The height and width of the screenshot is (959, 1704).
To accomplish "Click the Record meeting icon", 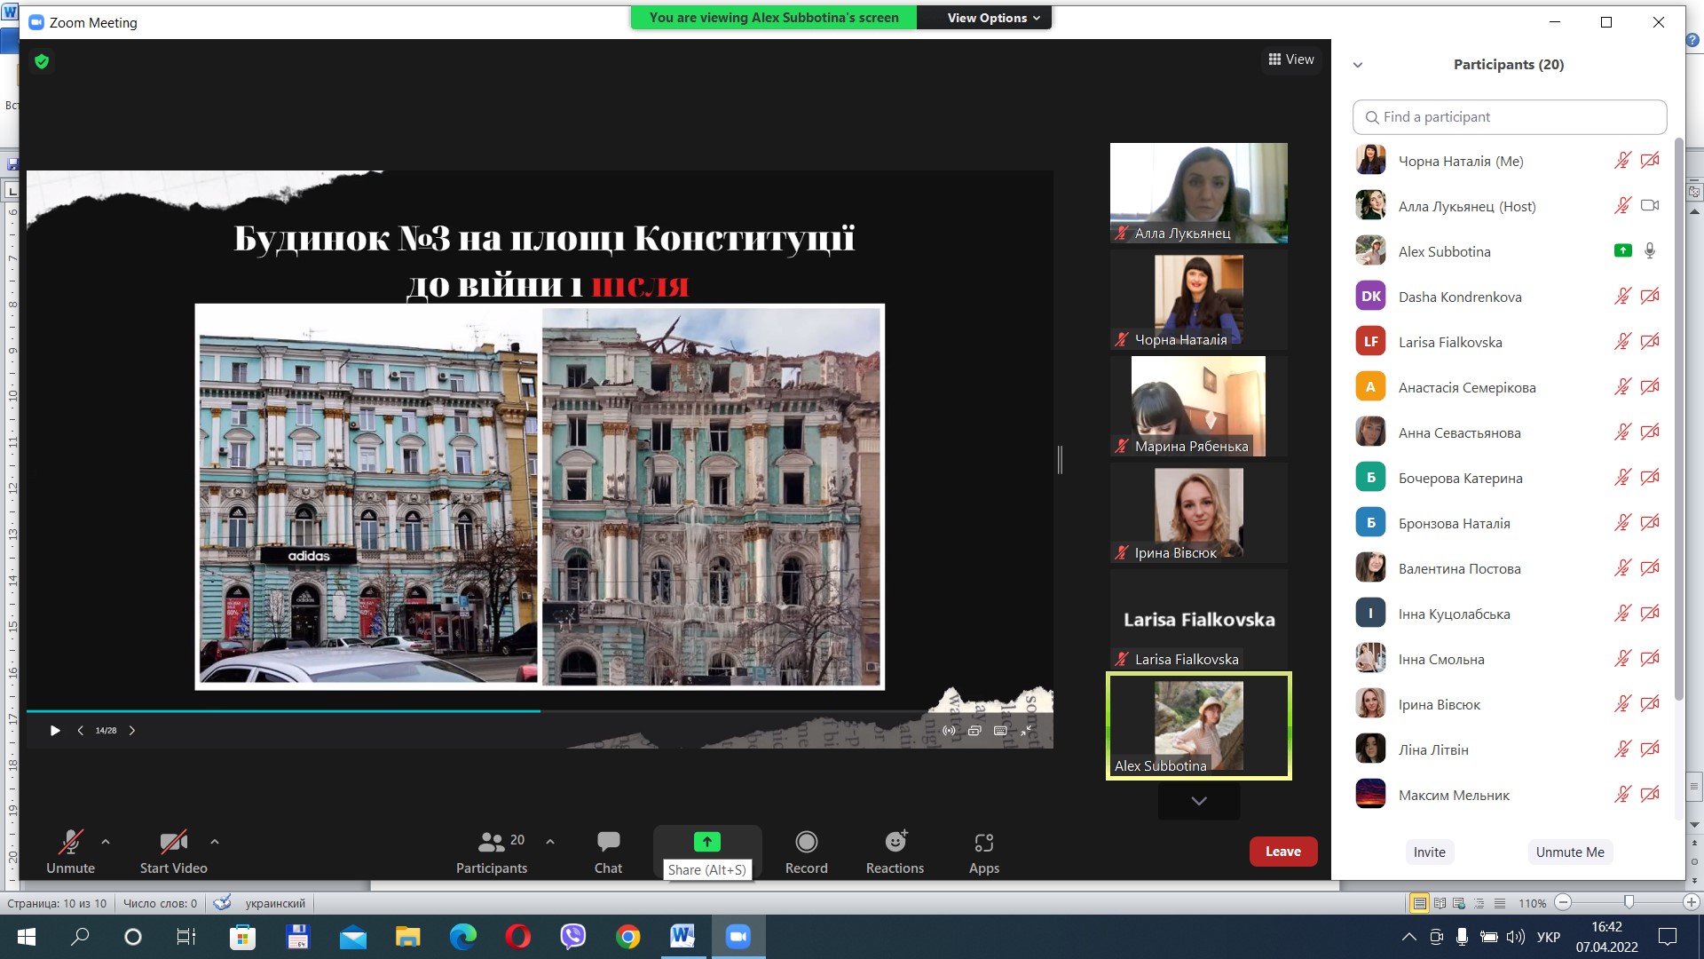I will [x=806, y=842].
